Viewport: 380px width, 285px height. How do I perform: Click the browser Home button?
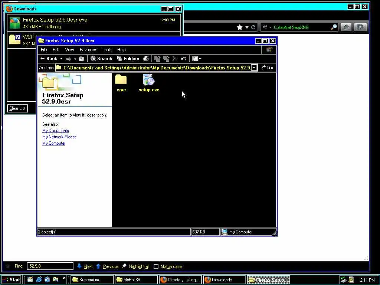(x=346, y=27)
